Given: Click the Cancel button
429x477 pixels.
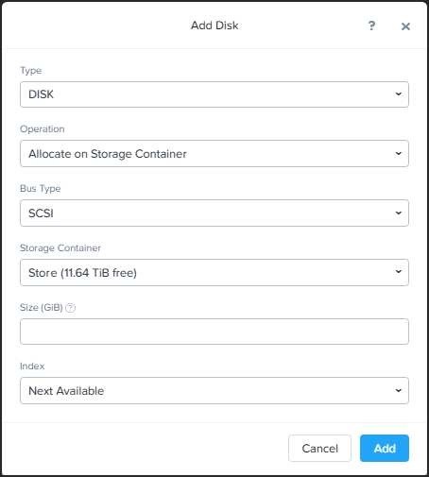Looking at the screenshot, I should pos(319,449).
